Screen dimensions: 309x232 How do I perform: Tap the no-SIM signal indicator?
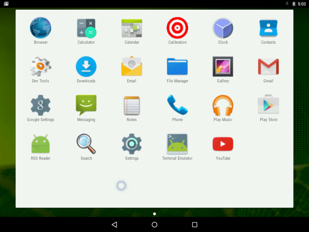point(287,3)
